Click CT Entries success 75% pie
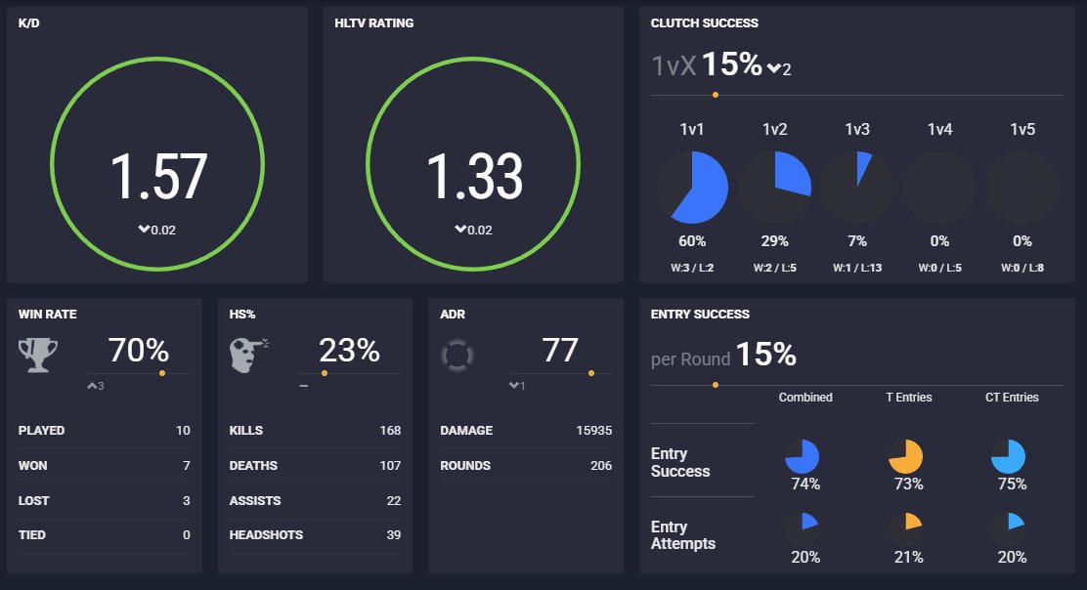The image size is (1087, 590). (x=1008, y=456)
